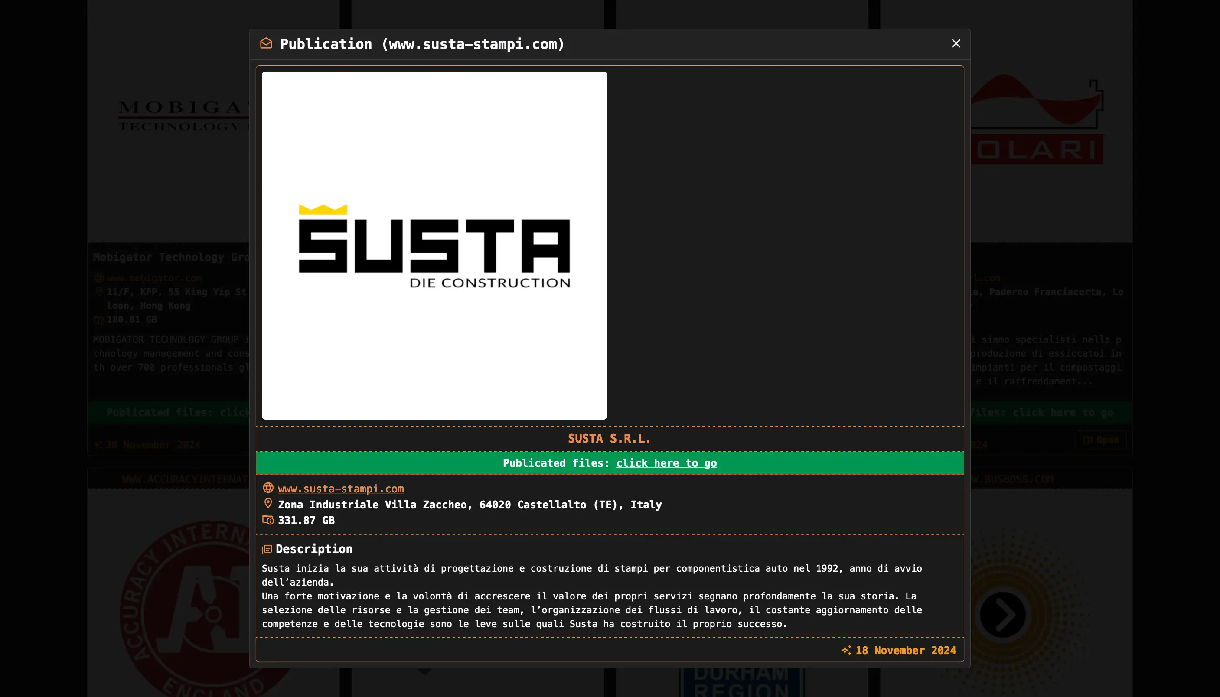Click the right card's 'click here to go' link

click(x=1062, y=413)
